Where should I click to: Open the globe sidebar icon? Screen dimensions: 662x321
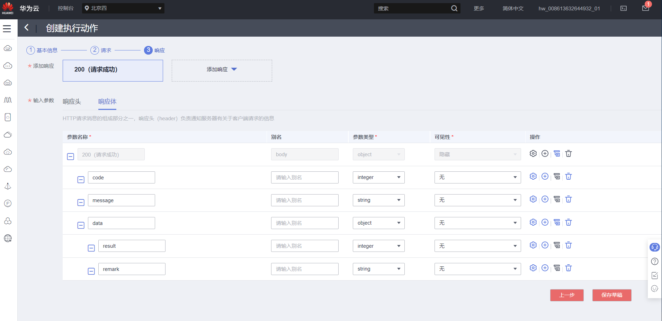8,238
